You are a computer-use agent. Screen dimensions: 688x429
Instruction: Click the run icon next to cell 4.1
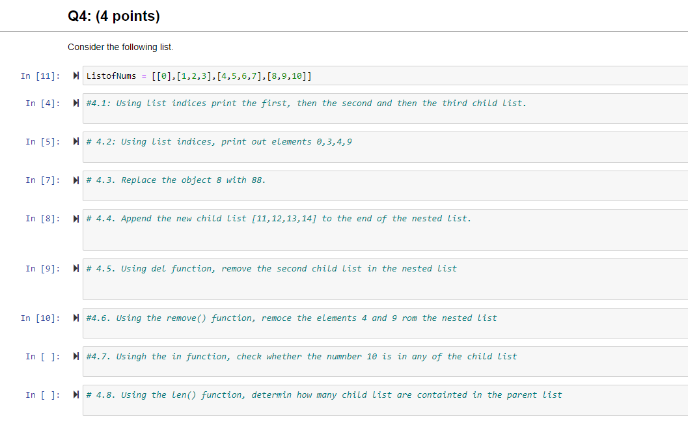pos(76,103)
